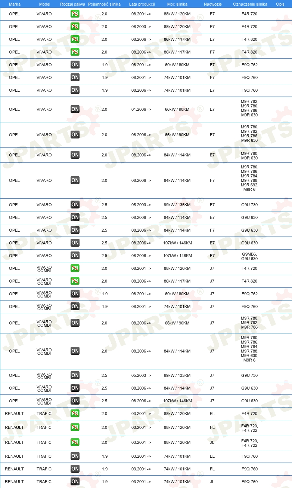
Task: Click 'OPEL' in the Vivaro 01.2006 row
Action: (15, 109)
